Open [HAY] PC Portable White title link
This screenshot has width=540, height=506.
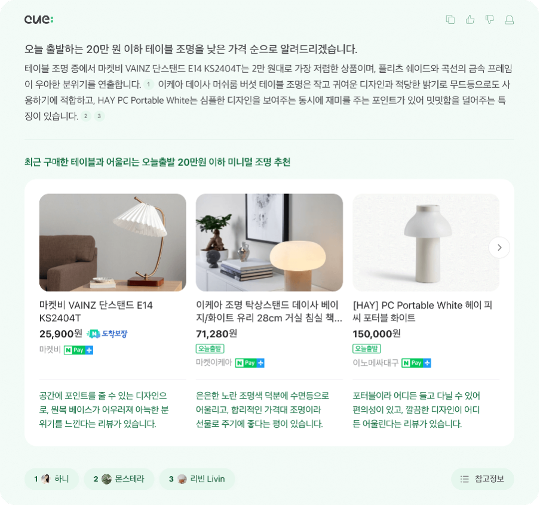[422, 311]
